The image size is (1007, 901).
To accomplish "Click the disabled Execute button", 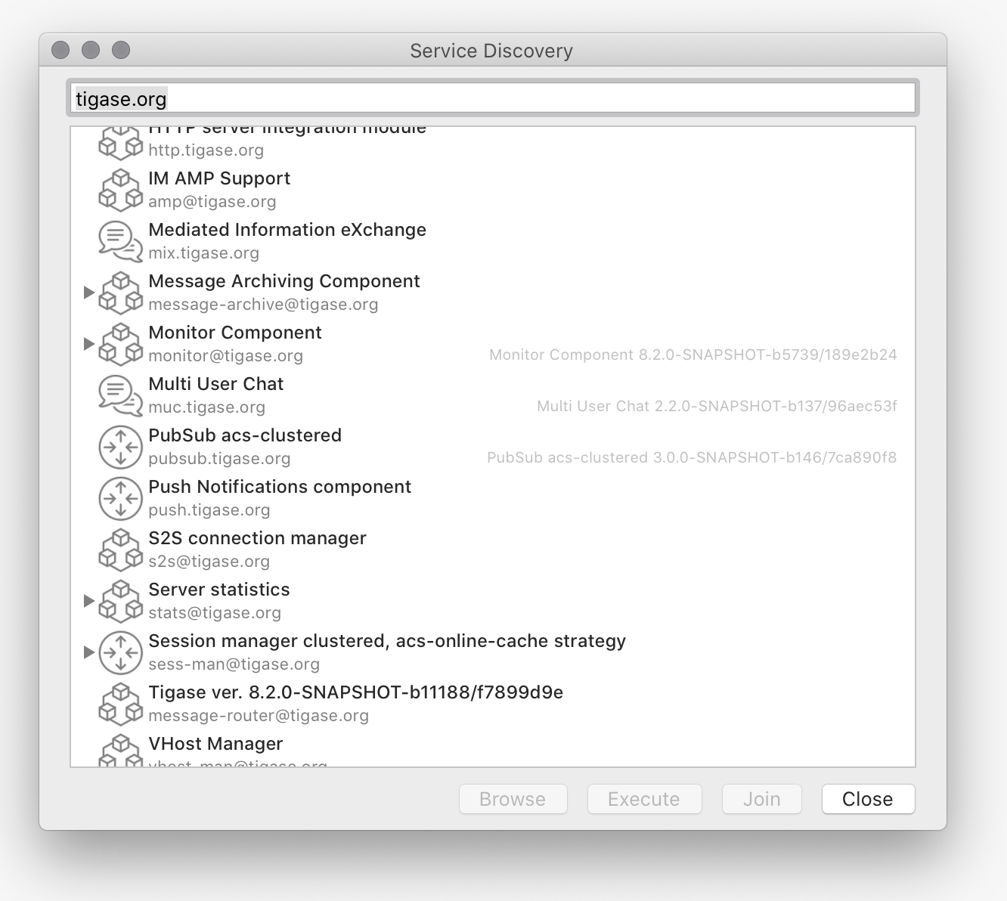I will (x=645, y=799).
